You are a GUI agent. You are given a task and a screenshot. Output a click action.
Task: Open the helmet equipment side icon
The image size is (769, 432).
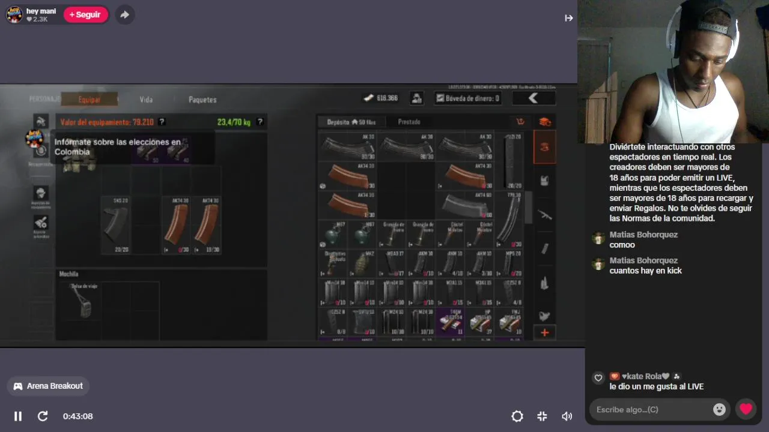pos(41,193)
